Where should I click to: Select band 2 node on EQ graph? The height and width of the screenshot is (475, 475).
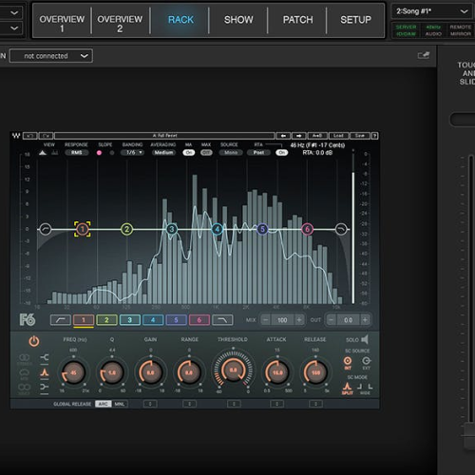pos(126,229)
